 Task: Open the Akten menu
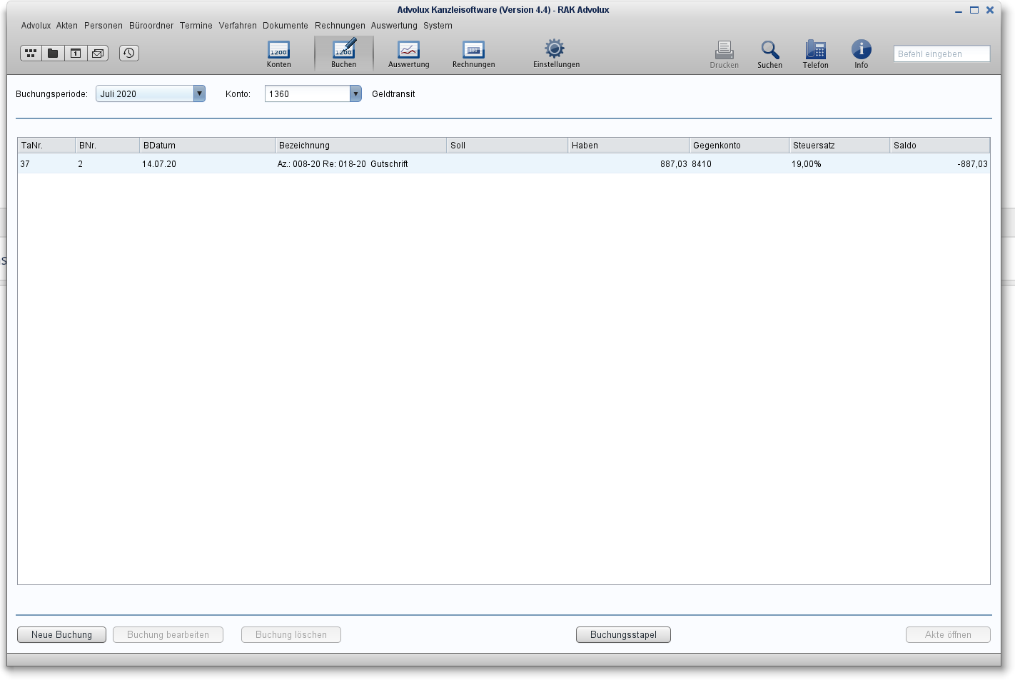click(67, 26)
